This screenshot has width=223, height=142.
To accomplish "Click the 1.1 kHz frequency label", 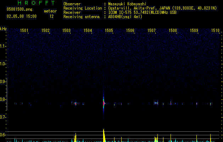I will pos(3,46).
